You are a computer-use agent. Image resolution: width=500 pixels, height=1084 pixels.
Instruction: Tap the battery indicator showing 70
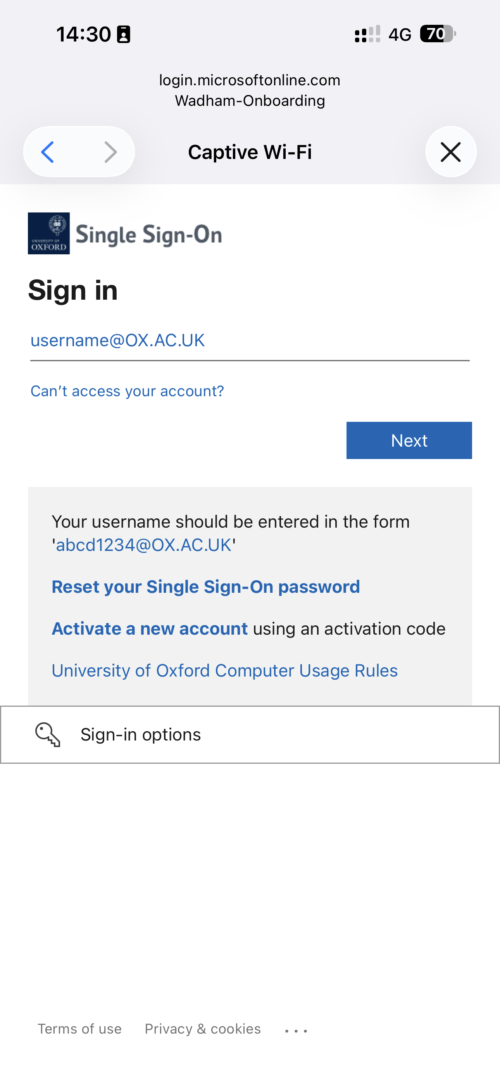[x=436, y=35]
